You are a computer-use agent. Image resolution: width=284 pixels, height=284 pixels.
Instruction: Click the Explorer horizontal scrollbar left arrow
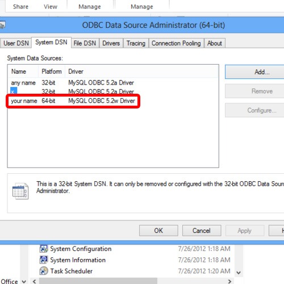(x=34, y=281)
